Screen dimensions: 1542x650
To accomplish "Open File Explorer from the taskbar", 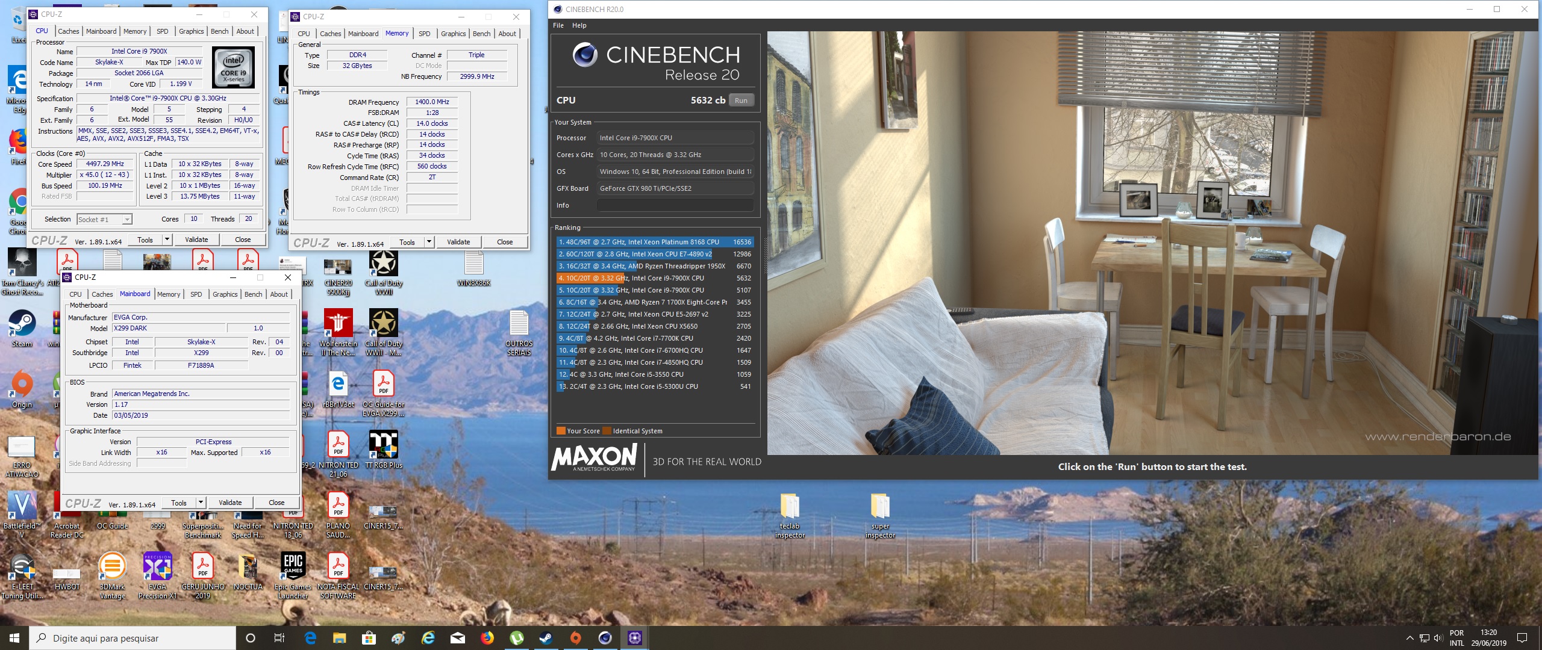I will [340, 638].
